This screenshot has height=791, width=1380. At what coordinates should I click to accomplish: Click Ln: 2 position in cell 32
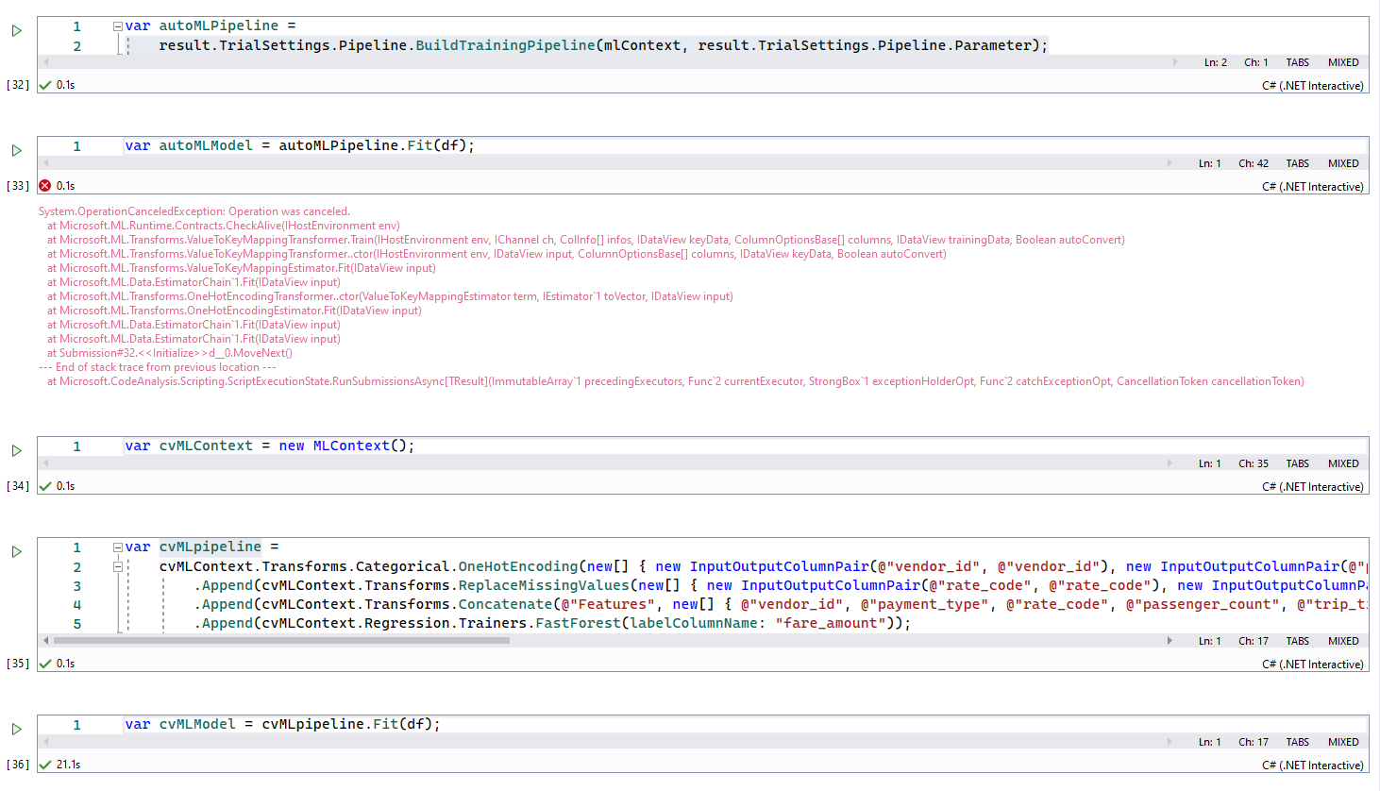click(1215, 62)
